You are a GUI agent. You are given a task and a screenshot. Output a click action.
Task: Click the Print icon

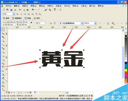click(15, 10)
